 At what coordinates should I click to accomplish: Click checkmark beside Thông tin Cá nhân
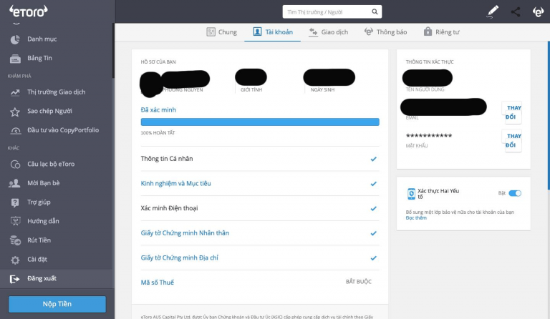click(374, 159)
